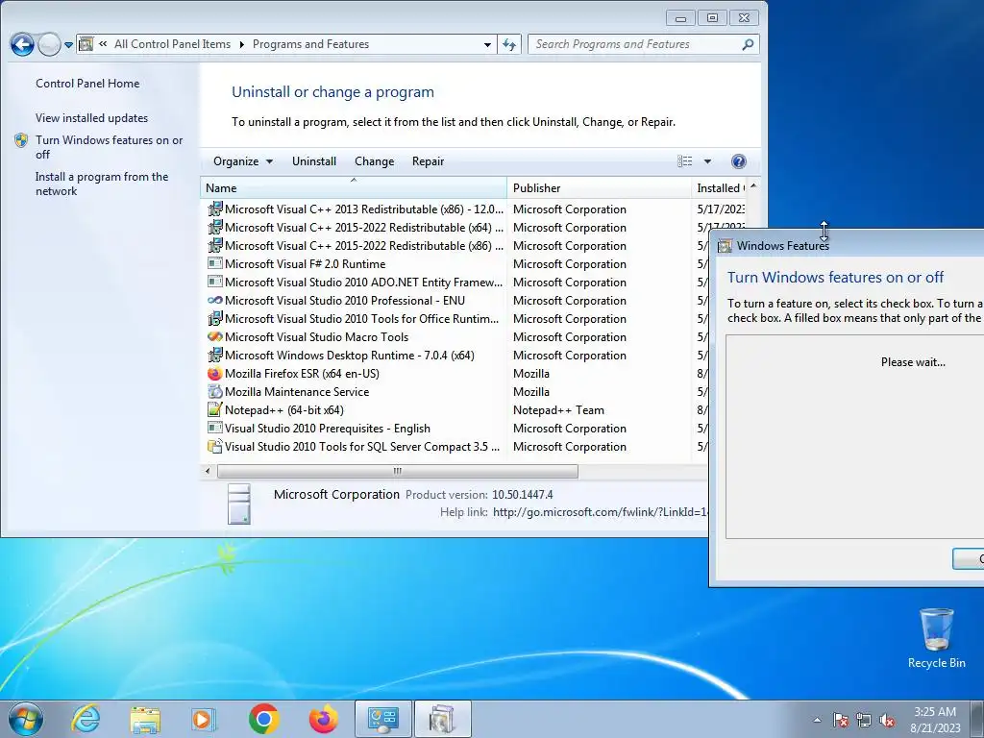Select Visual Studio 2010 Professional - ENU icon

point(215,300)
